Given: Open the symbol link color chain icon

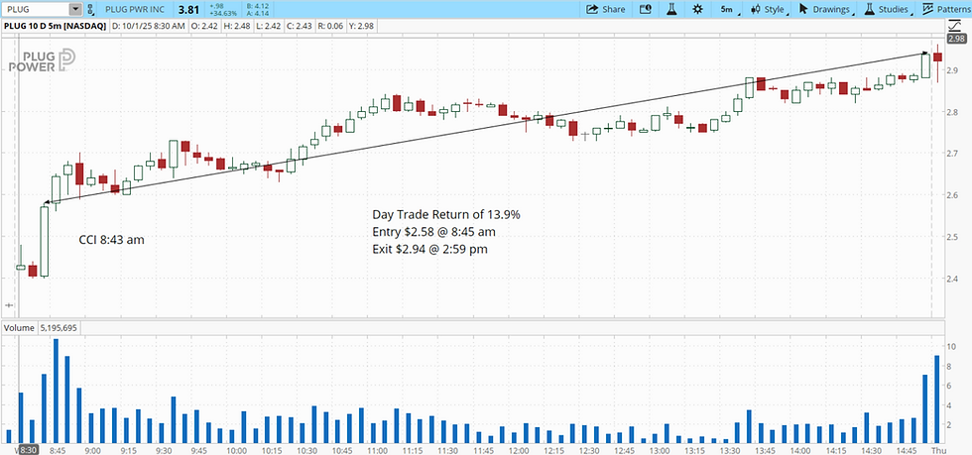Looking at the screenshot, I should click(x=90, y=9).
